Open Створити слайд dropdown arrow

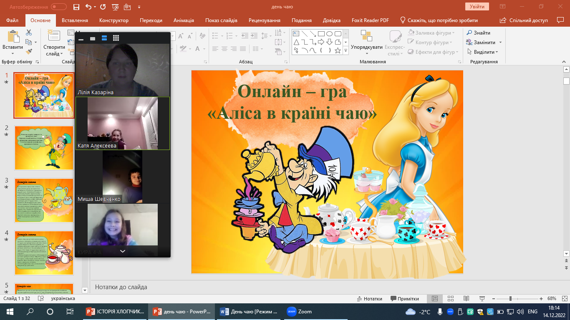(x=62, y=54)
